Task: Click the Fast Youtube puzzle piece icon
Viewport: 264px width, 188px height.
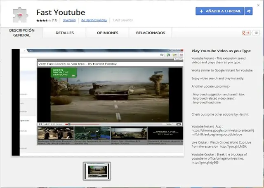Action: coord(20,15)
